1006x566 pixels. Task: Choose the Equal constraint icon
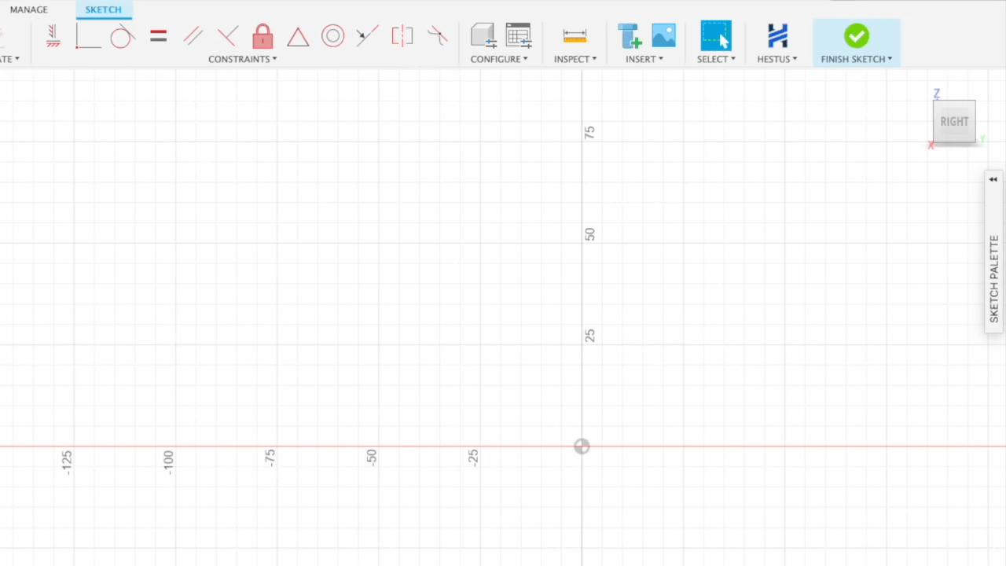coord(158,36)
